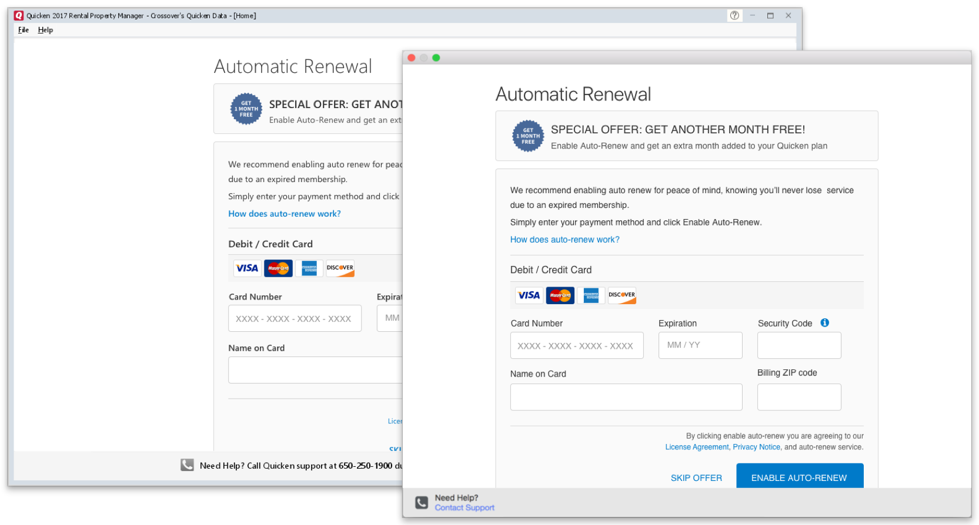Click the 'Get 1 Month Free' badge in the front window
The width and height of the screenshot is (979, 525).
coord(528,136)
